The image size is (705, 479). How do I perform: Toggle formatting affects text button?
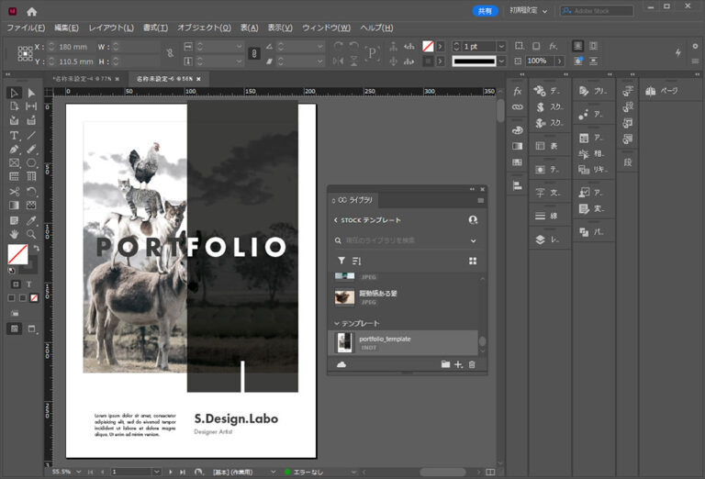28,284
